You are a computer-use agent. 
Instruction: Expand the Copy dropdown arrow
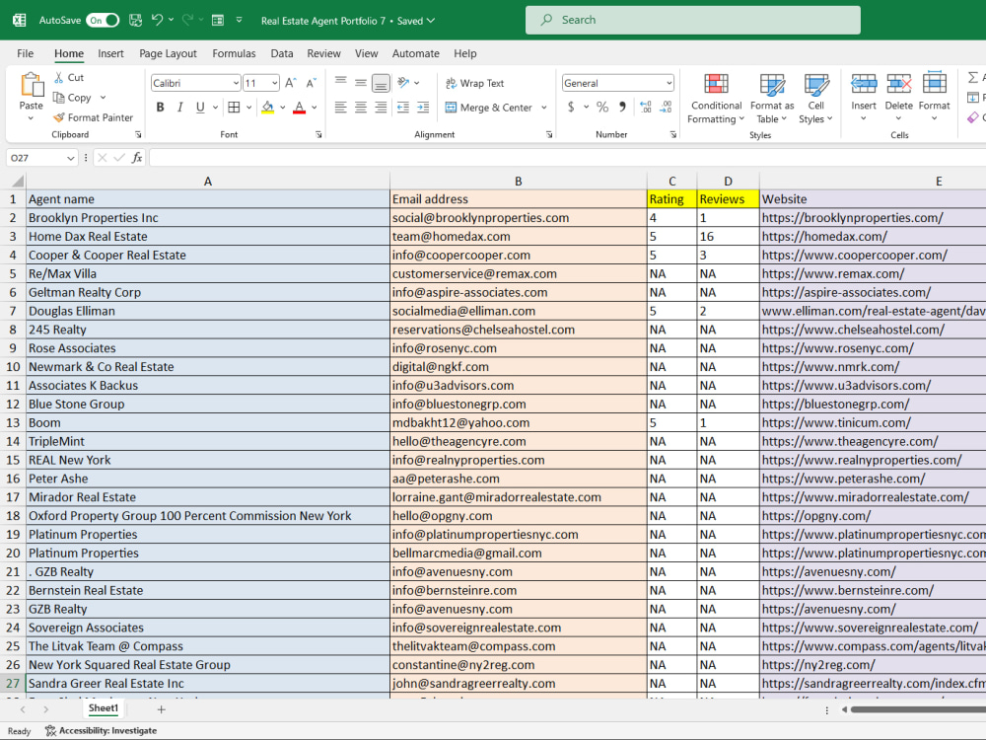[103, 98]
